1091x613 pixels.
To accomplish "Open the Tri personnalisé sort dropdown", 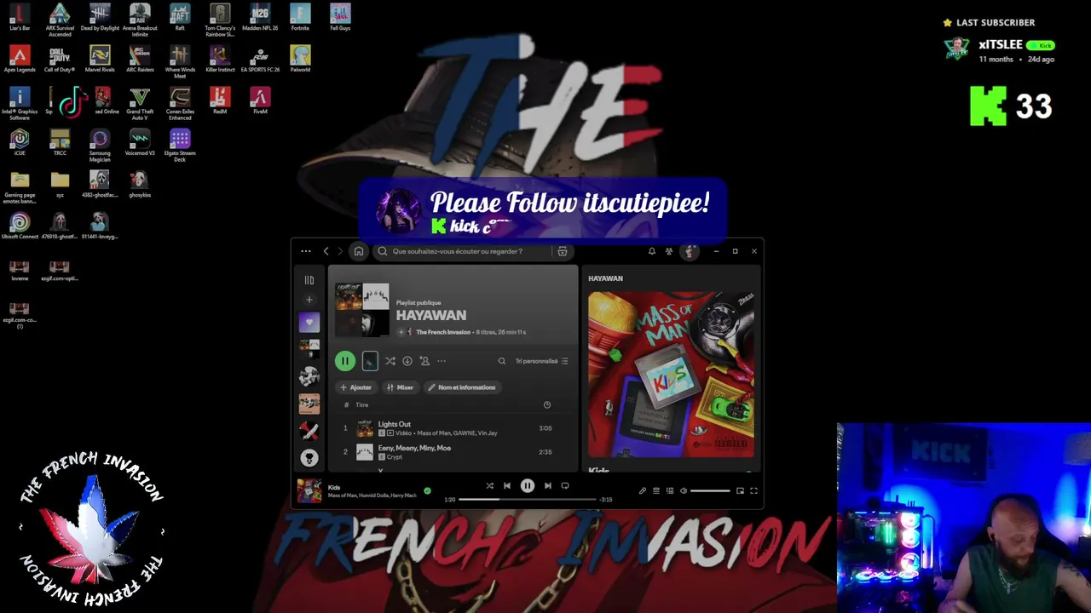I will (542, 361).
